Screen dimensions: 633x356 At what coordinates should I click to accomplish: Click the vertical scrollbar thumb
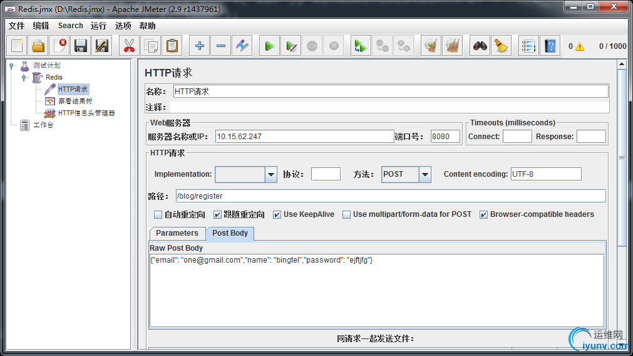(x=622, y=157)
